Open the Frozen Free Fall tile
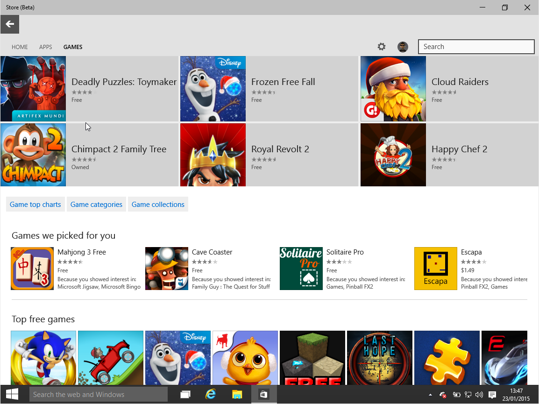Viewport: 539px width, 404px height. tap(269, 89)
